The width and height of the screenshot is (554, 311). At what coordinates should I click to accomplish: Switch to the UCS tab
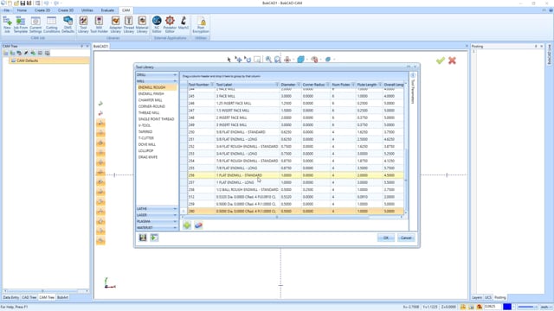488,297
